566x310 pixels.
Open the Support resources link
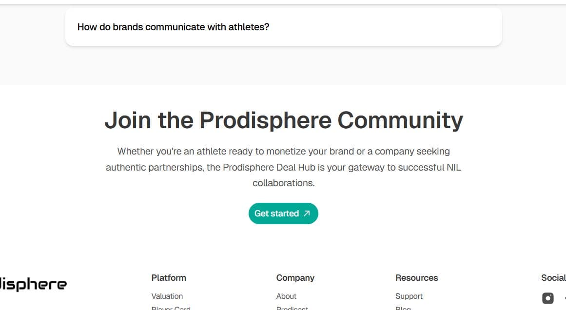point(409,296)
